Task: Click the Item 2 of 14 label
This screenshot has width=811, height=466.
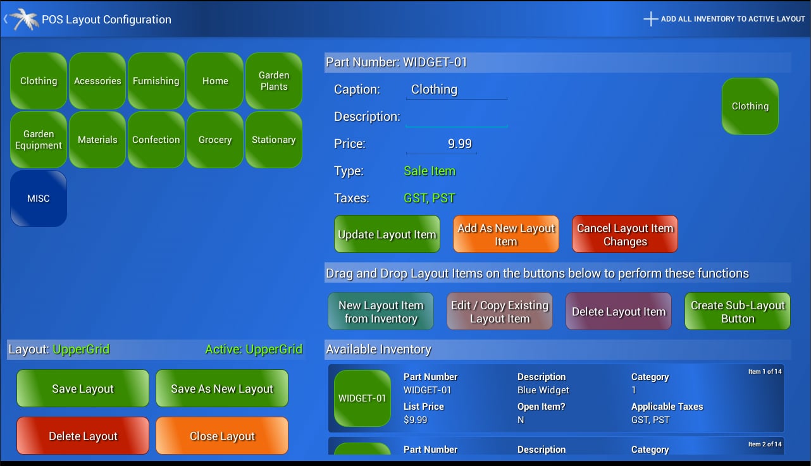Action: click(765, 444)
